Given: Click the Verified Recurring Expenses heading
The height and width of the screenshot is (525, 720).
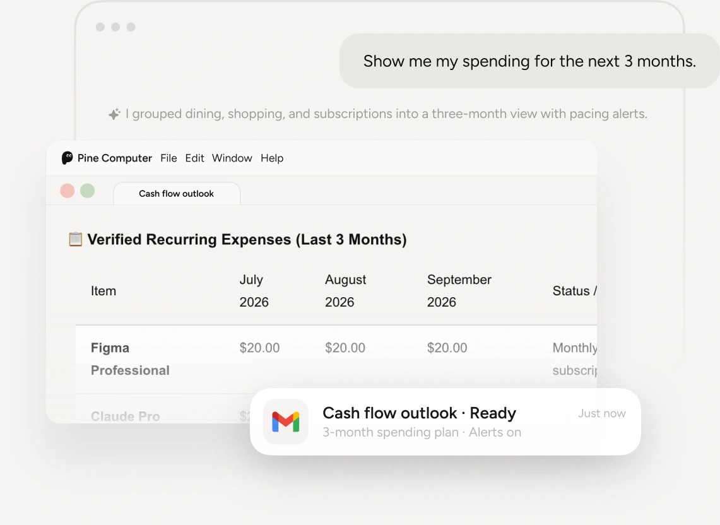Looking at the screenshot, I should [x=247, y=239].
